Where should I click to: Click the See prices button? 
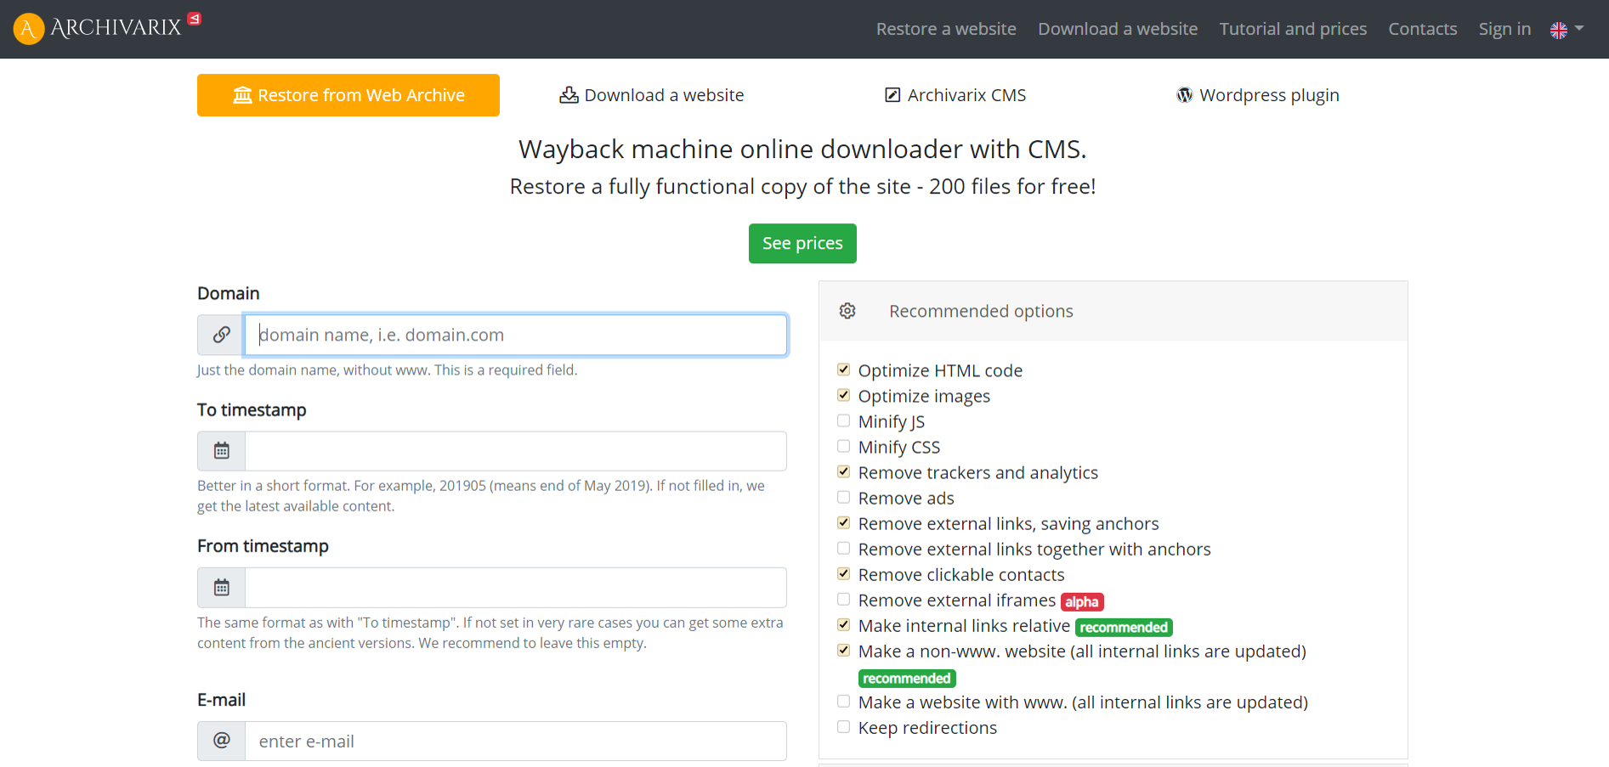[802, 244]
